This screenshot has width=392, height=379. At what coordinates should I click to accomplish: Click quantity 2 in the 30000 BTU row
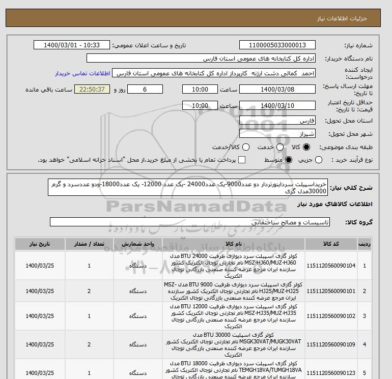tap(89, 344)
